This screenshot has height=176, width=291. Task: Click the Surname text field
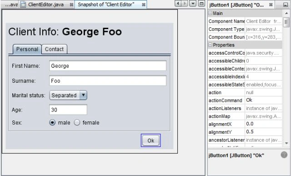coord(108,81)
